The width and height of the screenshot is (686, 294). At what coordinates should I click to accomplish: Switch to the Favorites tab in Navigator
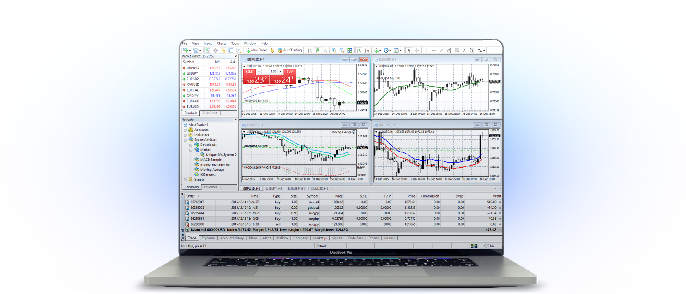coord(211,187)
